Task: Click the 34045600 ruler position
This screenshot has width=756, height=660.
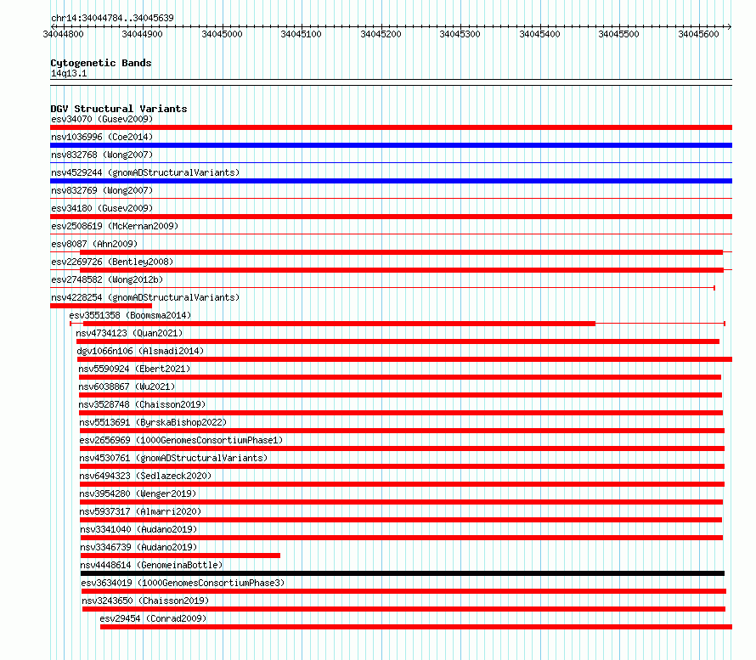Action: [698, 34]
